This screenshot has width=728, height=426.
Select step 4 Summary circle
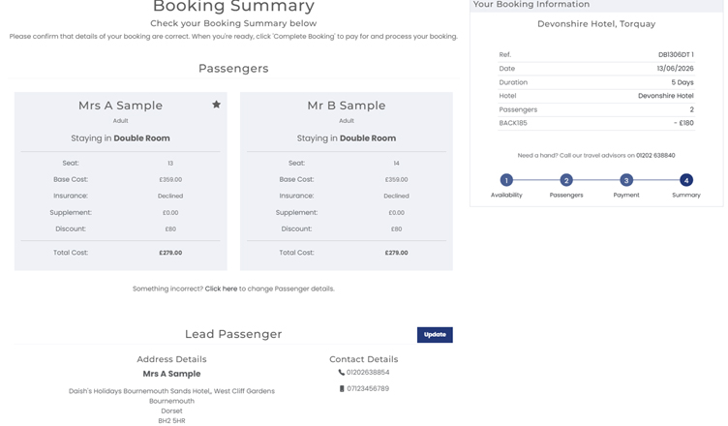pos(686,180)
